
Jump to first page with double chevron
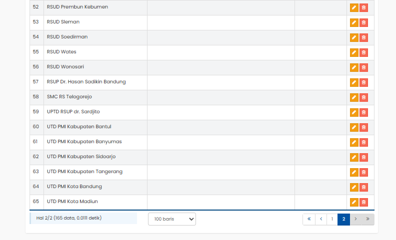(x=309, y=219)
